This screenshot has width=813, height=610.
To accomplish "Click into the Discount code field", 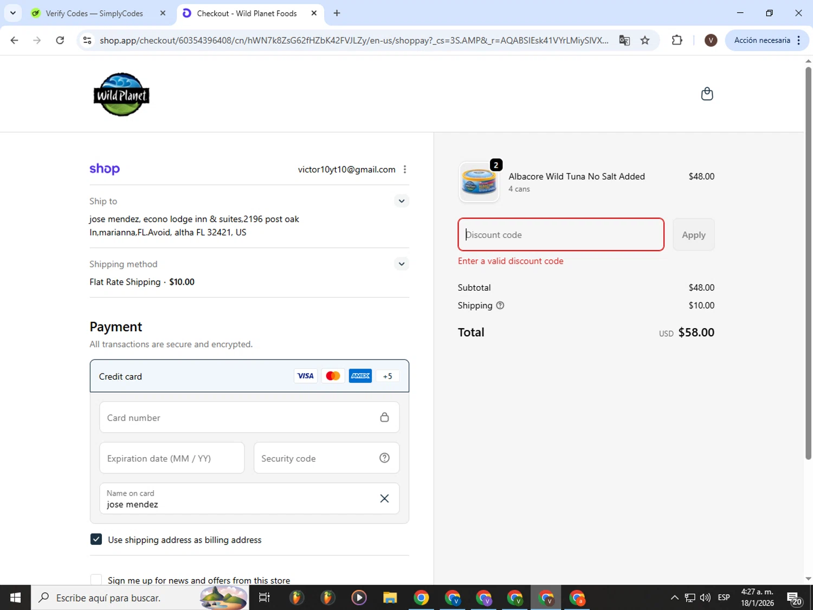I will coord(561,235).
